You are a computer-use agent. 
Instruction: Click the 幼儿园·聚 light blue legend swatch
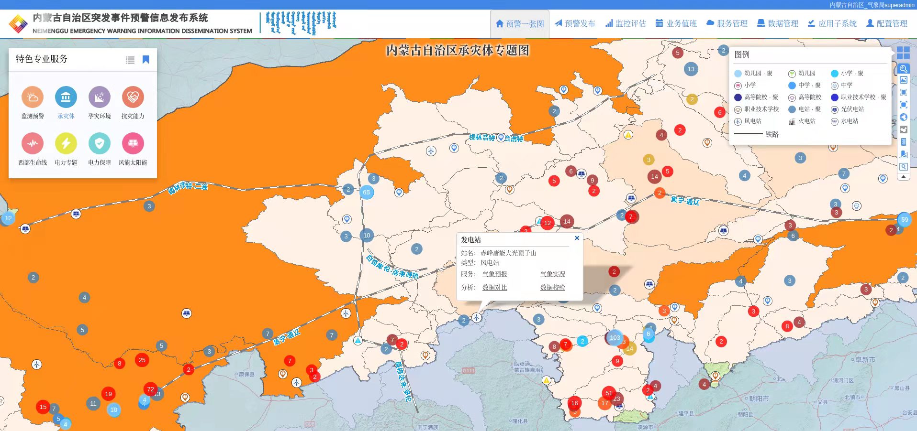(738, 74)
